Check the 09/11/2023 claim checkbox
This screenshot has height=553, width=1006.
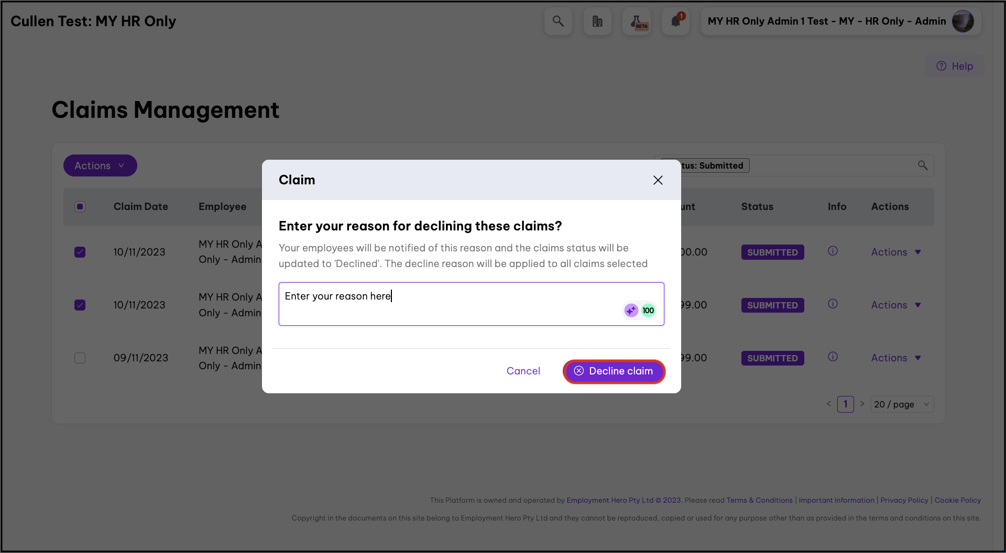(80, 358)
